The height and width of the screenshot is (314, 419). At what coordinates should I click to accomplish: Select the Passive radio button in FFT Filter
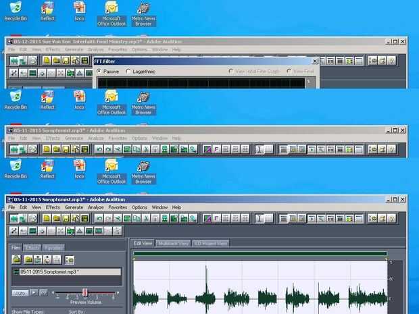99,72
